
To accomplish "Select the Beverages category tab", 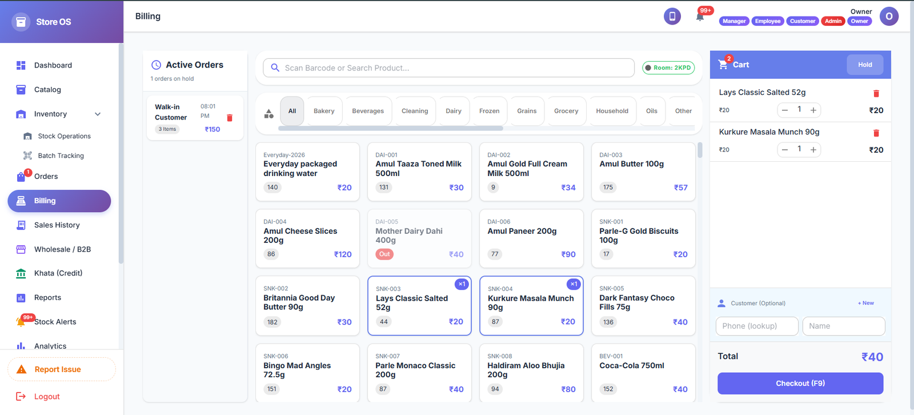I will 368,111.
